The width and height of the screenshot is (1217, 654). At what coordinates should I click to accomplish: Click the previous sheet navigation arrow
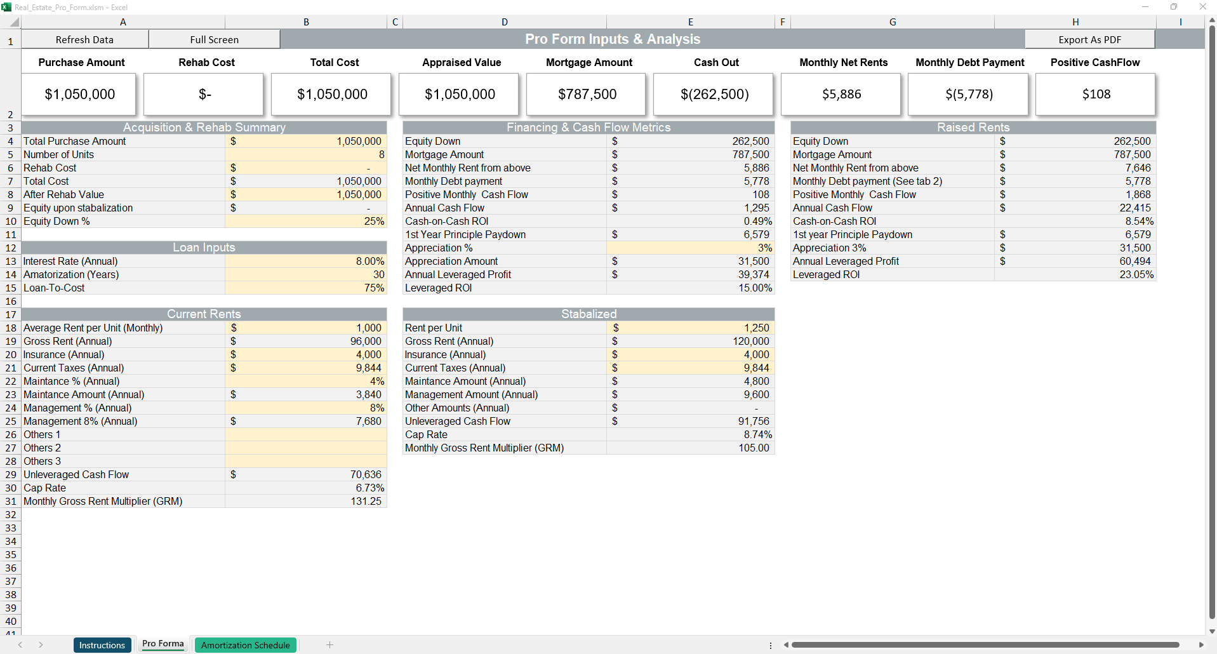coord(20,644)
